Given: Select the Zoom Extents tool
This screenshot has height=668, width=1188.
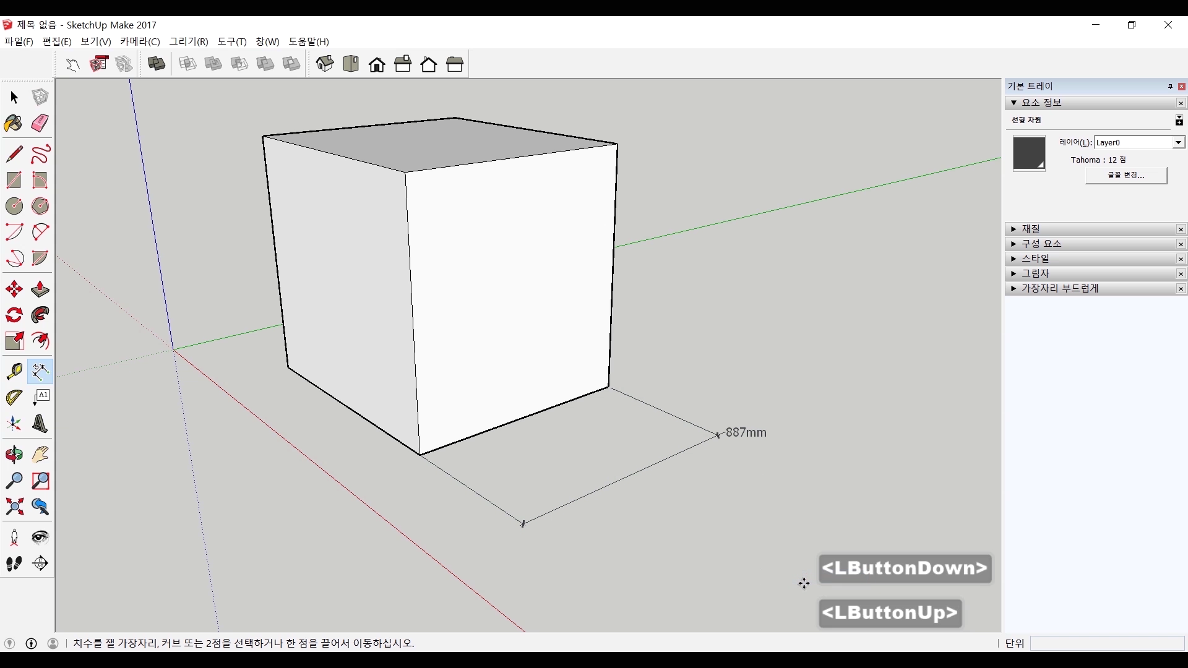Looking at the screenshot, I should [x=14, y=507].
